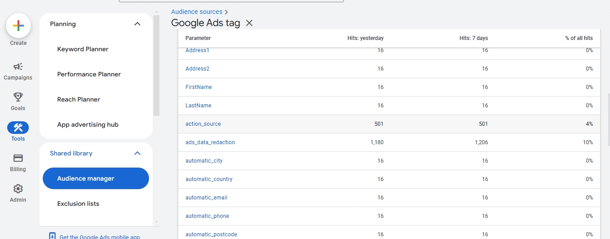Viewport: 610px width, 239px height.
Task: Open Admin via the gear icon
Action: [x=18, y=189]
